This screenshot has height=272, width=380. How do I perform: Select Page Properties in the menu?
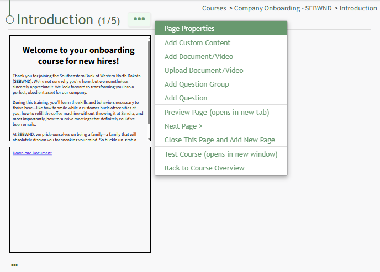click(221, 28)
